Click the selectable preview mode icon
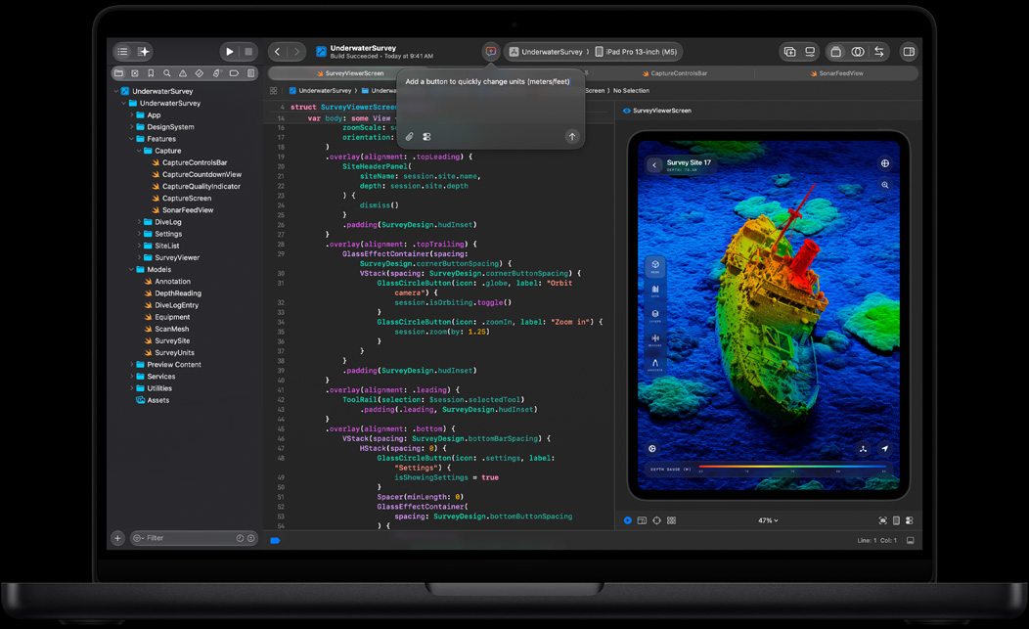 tap(642, 520)
